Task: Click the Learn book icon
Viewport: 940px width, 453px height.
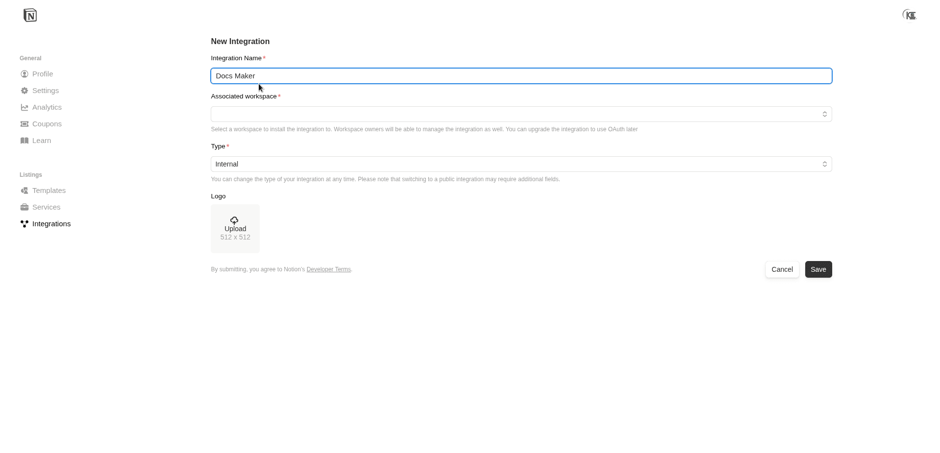Action: (x=25, y=141)
